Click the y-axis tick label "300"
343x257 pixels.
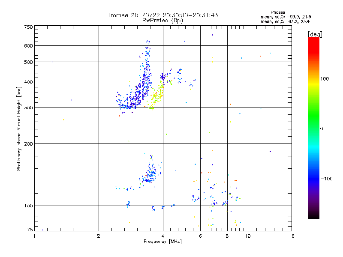[x=28, y=108]
